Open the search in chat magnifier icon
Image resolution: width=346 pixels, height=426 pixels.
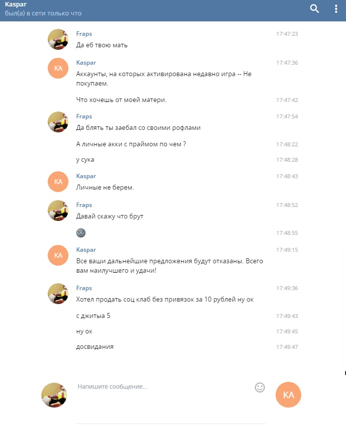click(314, 8)
